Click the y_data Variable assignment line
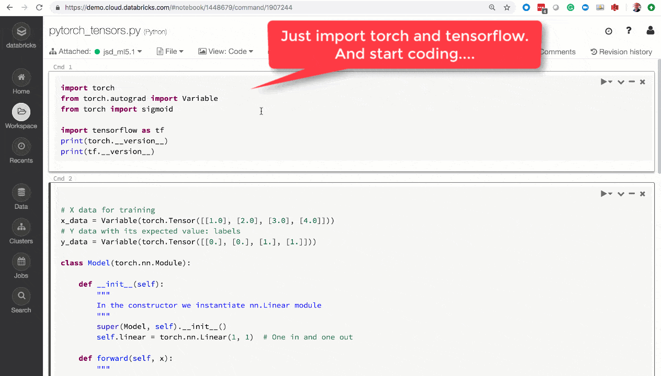 [188, 242]
